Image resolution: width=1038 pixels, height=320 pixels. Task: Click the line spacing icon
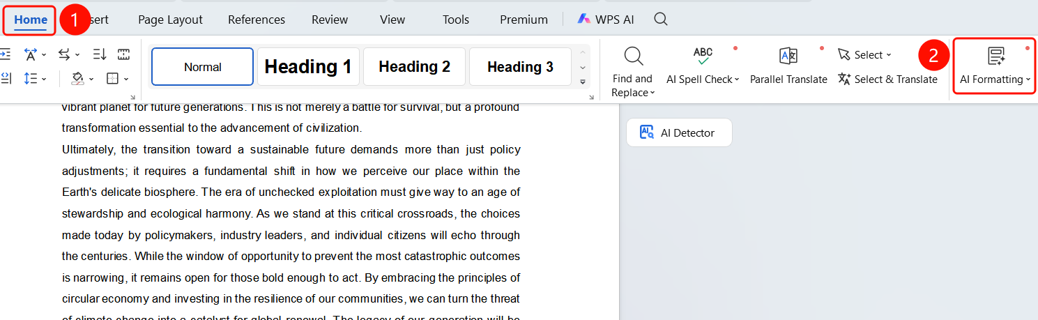point(30,78)
